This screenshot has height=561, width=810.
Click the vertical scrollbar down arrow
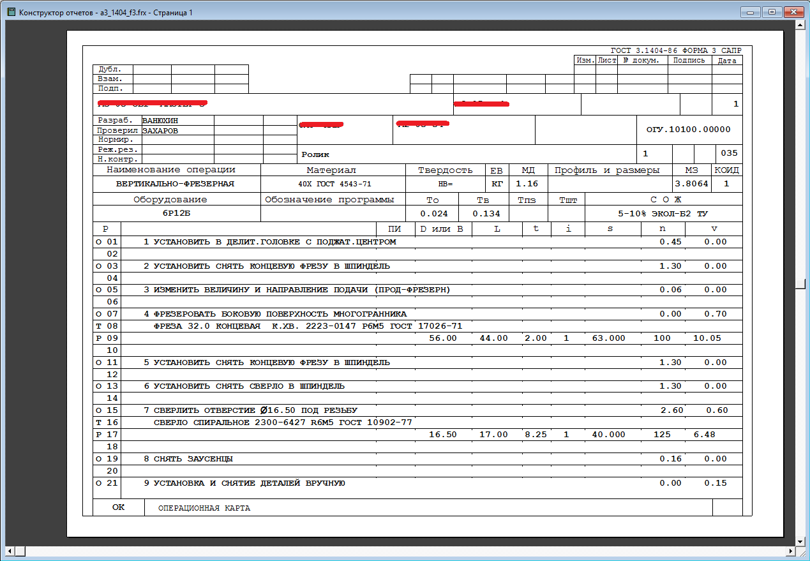coord(801,542)
